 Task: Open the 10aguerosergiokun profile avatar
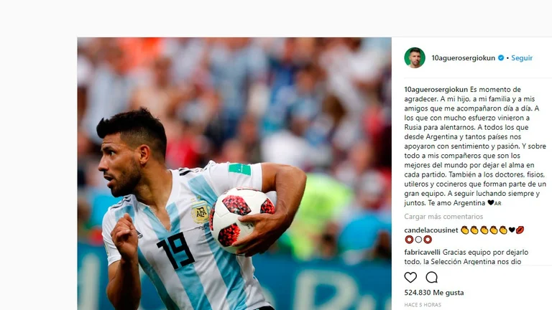click(415, 57)
